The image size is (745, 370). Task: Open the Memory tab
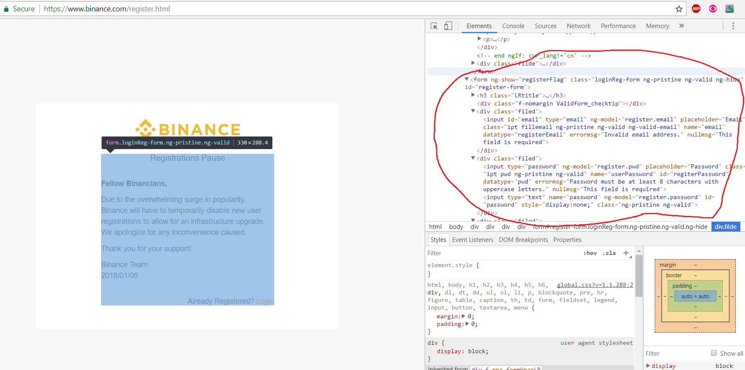(x=658, y=26)
